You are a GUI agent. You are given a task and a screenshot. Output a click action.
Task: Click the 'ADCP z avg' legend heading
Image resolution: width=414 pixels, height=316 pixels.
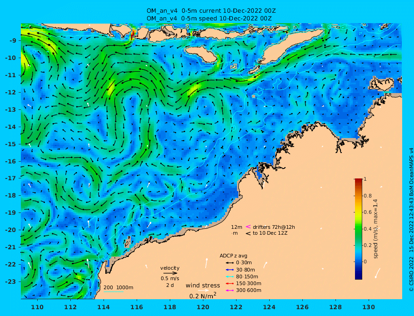233,256
